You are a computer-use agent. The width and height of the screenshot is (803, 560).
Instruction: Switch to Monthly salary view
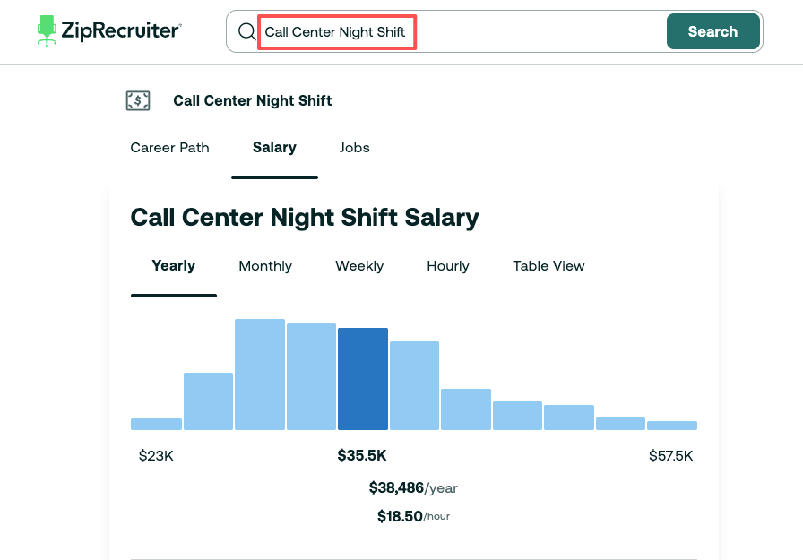[265, 265]
